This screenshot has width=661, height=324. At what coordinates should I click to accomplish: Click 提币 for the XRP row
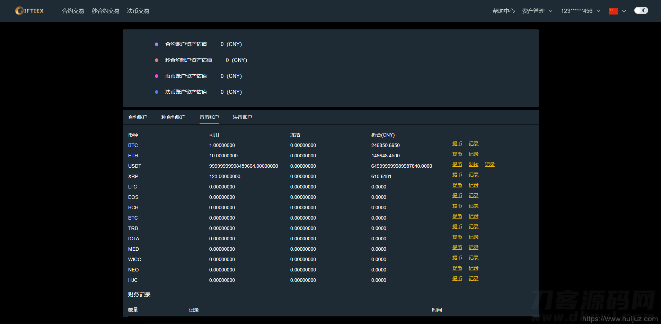click(x=457, y=175)
